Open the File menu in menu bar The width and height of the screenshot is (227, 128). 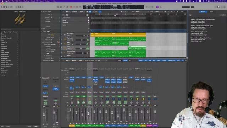(13, 1)
